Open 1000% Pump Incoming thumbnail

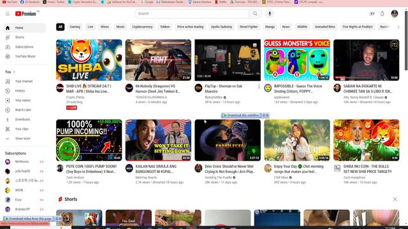tap(89, 140)
